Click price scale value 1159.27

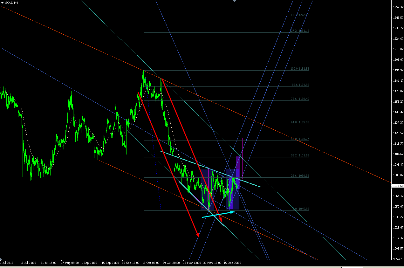398,101
